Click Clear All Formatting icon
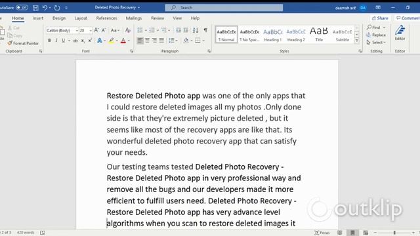The height and width of the screenshot is (236, 420). 128,30
